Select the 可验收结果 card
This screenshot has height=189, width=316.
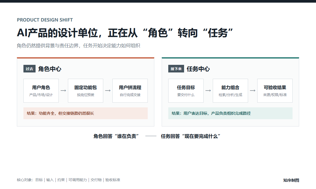click(275, 91)
